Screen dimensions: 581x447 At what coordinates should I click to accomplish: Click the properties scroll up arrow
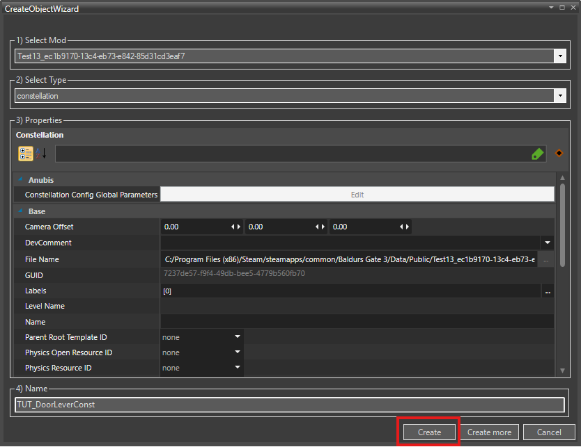(x=562, y=178)
